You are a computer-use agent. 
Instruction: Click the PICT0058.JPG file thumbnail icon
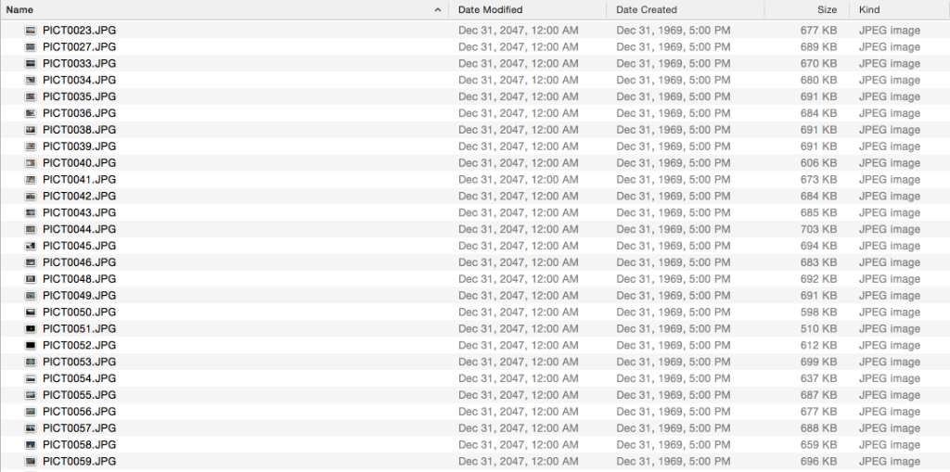point(31,445)
